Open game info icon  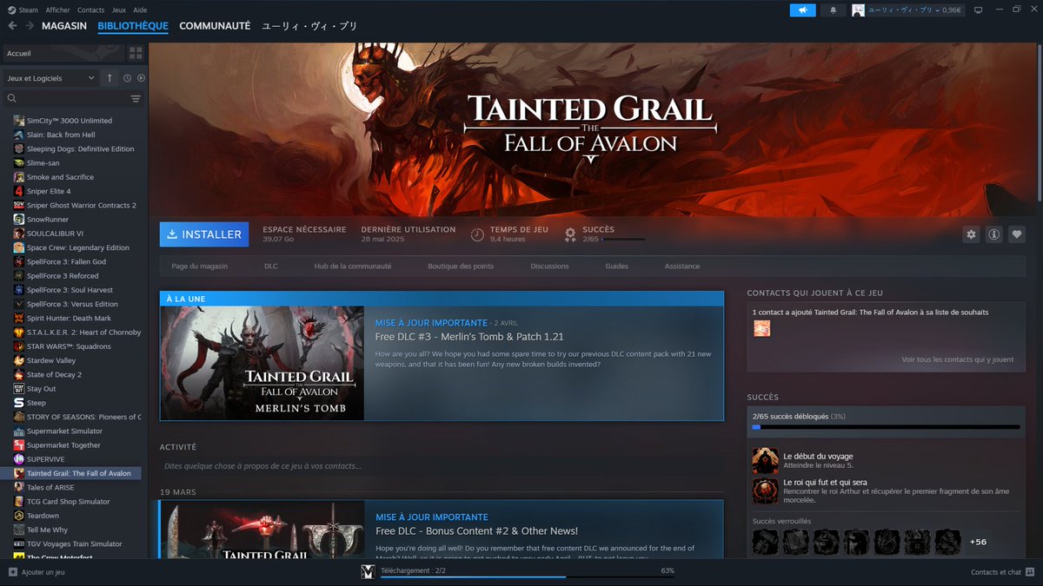click(994, 234)
